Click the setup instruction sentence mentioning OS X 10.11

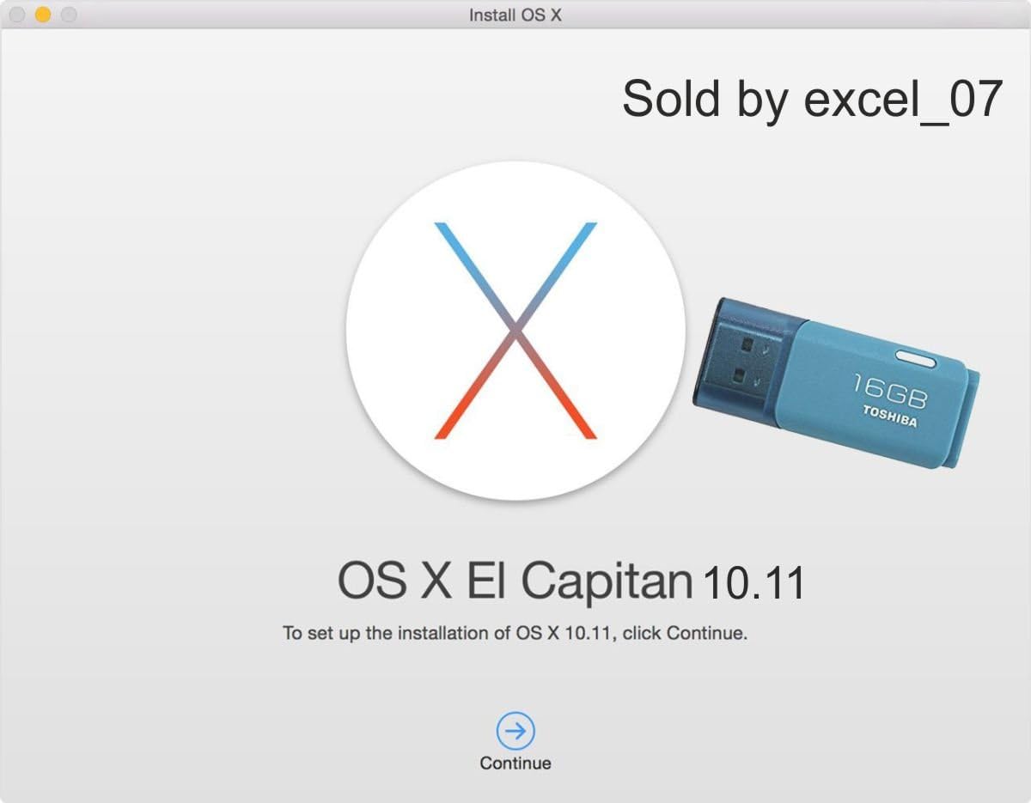[515, 634]
